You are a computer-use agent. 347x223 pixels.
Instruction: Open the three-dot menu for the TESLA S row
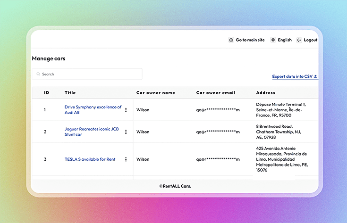pyautogui.click(x=126, y=159)
